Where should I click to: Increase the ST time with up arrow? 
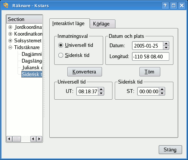pos(162,89)
